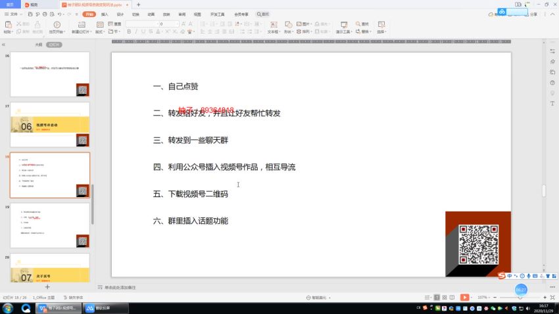
Task: Click the ribbon search box
Action: point(263,14)
